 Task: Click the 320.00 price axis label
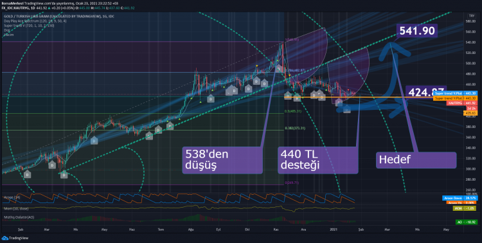470,158
